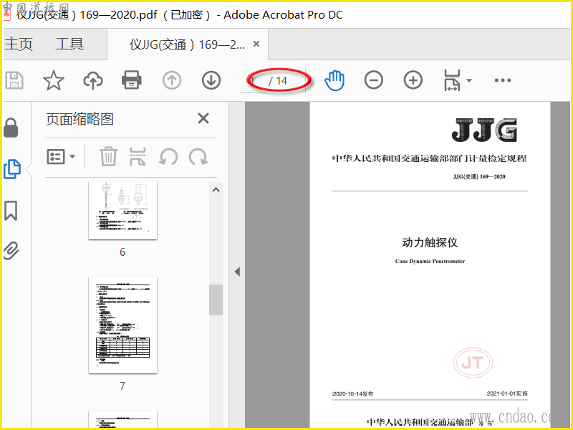Viewport: 573px width, 430px height.
Task: Collapse the navigation pane arrow
Action: point(237,272)
